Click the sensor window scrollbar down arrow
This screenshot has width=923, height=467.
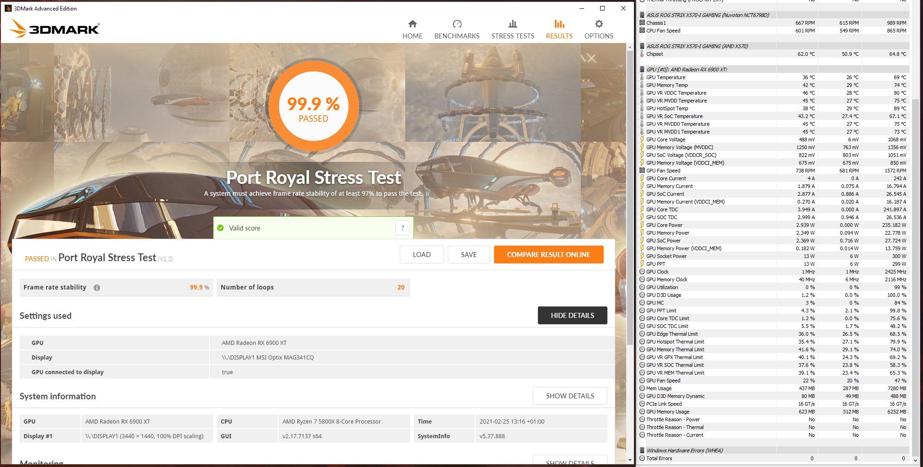[x=915, y=460]
